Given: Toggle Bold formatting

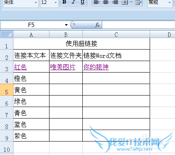Looking at the screenshot, I should [x=65, y=2].
